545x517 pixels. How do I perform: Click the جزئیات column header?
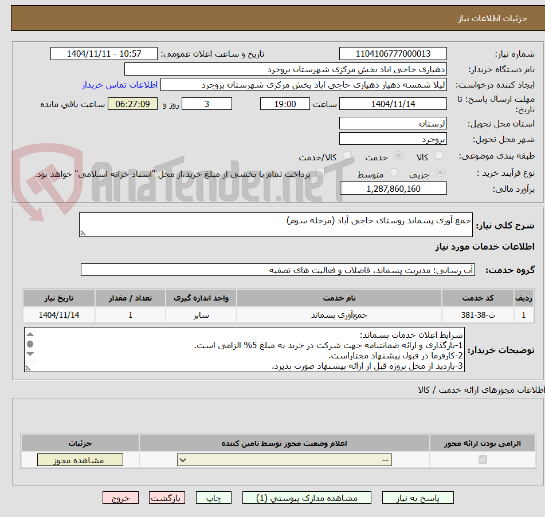coord(80,443)
